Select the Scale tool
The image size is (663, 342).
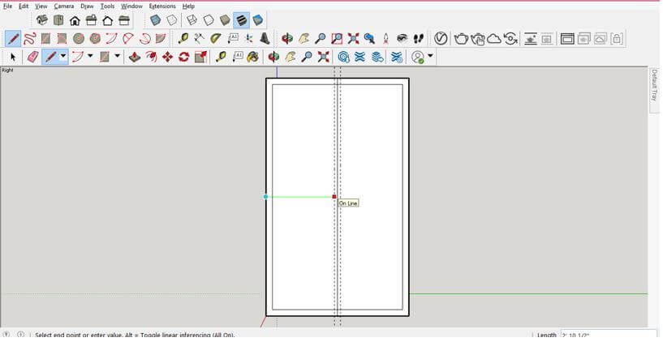[200, 57]
